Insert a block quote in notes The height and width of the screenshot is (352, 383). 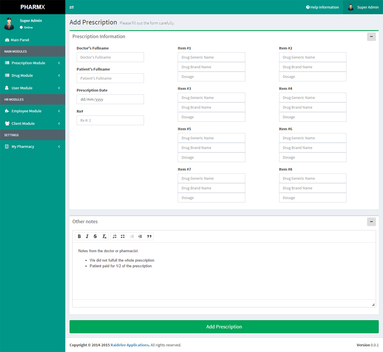click(x=149, y=237)
